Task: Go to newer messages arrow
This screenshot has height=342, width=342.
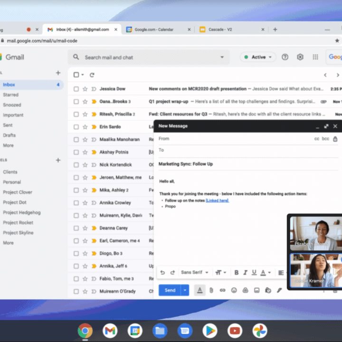Action: (325, 75)
